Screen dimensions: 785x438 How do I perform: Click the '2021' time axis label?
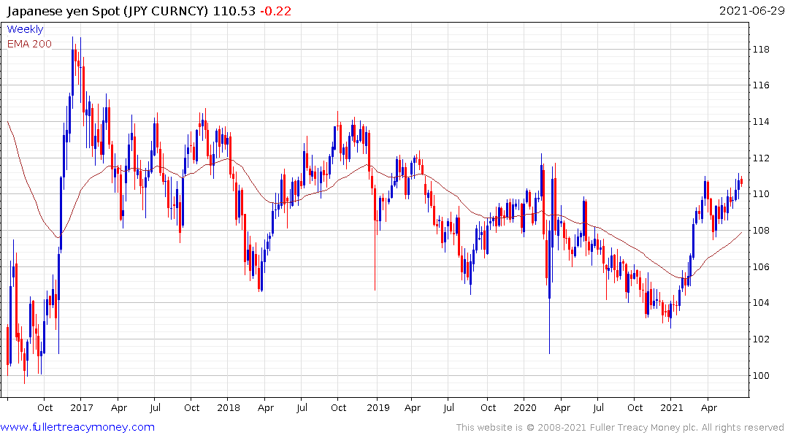(671, 407)
